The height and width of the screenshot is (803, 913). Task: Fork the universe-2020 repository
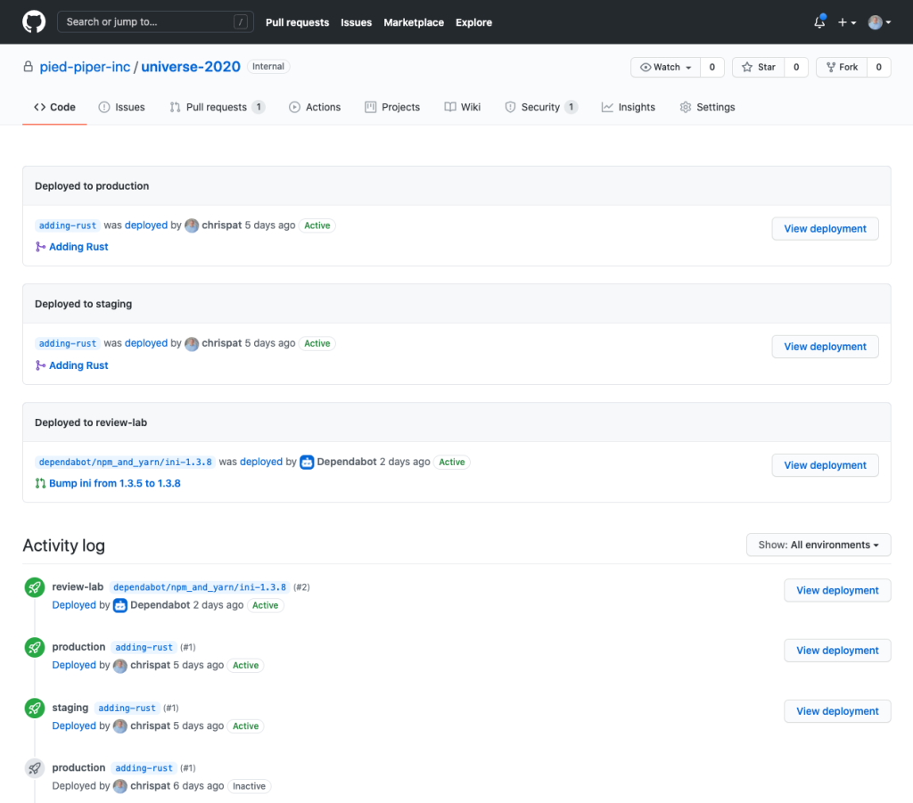click(x=841, y=67)
